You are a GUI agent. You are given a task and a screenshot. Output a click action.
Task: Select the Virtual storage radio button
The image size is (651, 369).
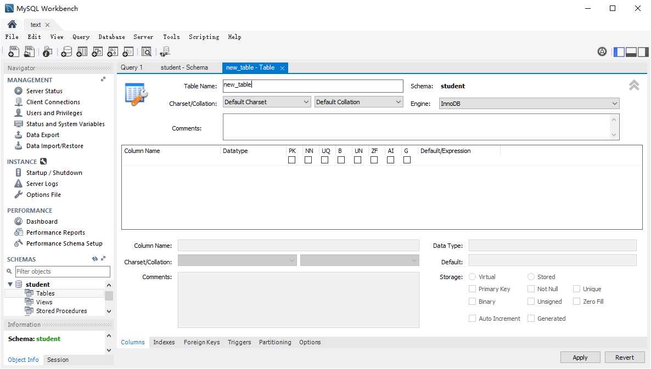473,276
